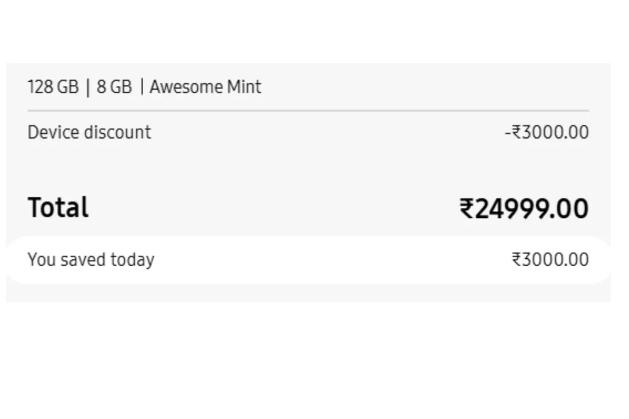Screen dimensions: 629x419
Task: Click the separator between 128 GB and 8 GB
Action: 88,88
